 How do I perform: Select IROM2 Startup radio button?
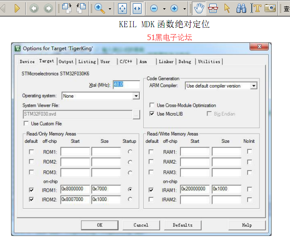130,199
